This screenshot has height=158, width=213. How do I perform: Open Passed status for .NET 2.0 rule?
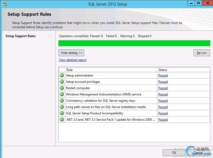click(163, 120)
